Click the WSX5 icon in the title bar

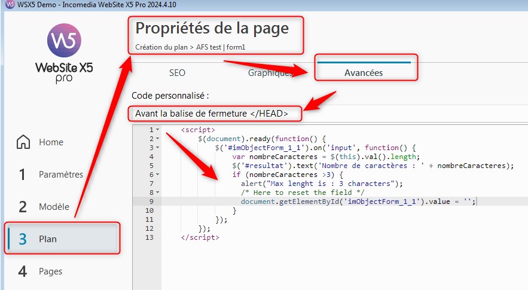9,5
